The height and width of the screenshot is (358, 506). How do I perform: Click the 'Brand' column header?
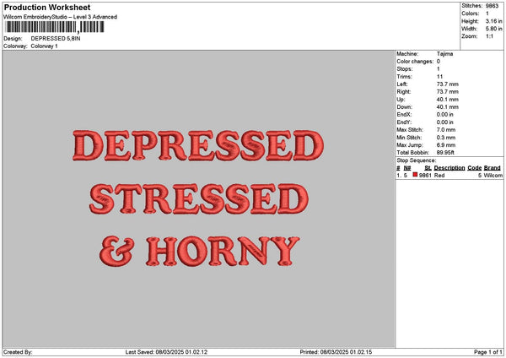click(x=493, y=168)
